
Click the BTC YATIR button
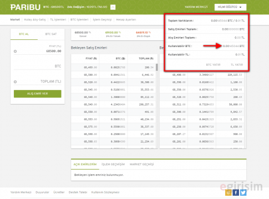(213, 65)
